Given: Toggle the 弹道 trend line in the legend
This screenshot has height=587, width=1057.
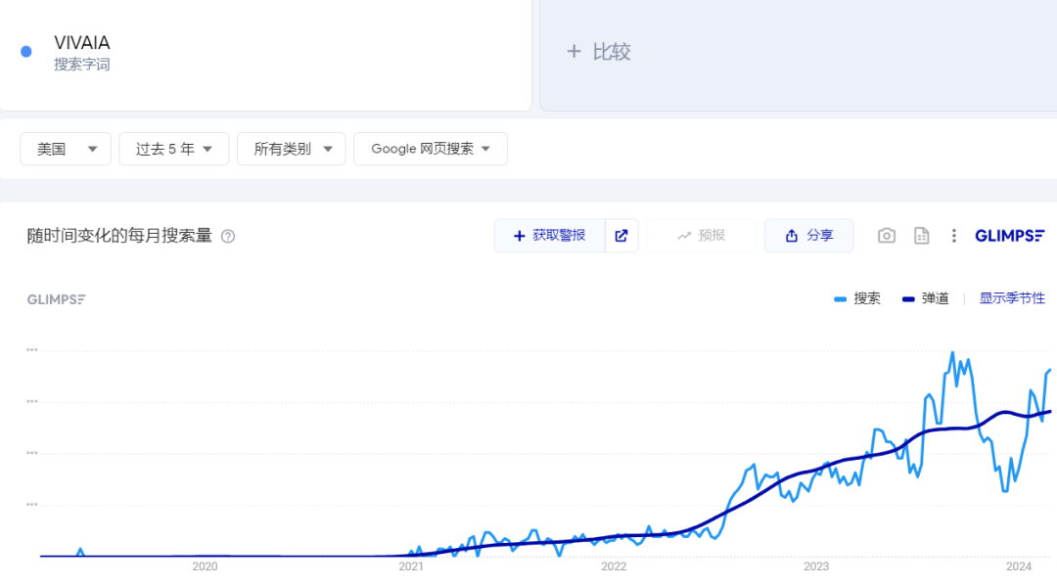Looking at the screenshot, I should click(x=925, y=298).
